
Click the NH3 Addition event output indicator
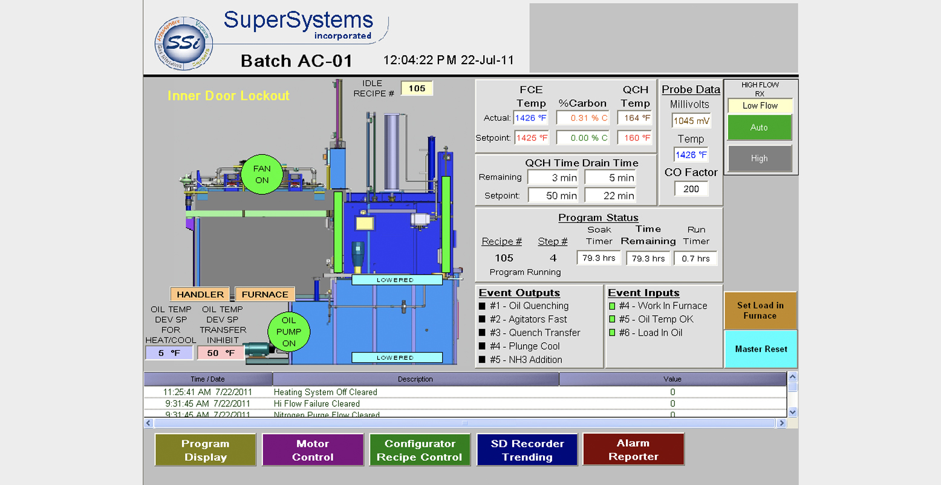[x=482, y=360]
